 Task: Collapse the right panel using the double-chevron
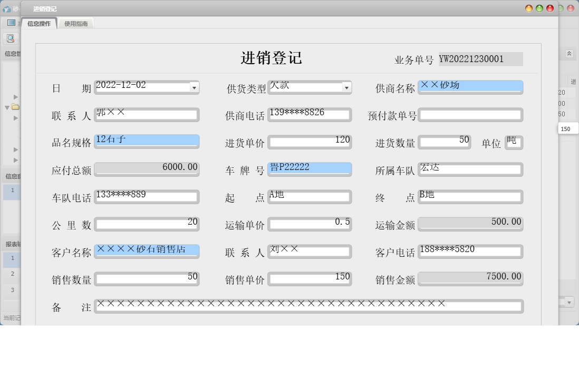click(x=568, y=53)
